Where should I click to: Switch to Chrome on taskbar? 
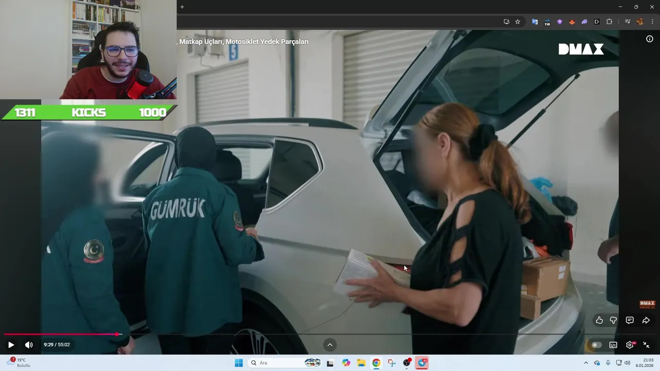pyautogui.click(x=376, y=363)
